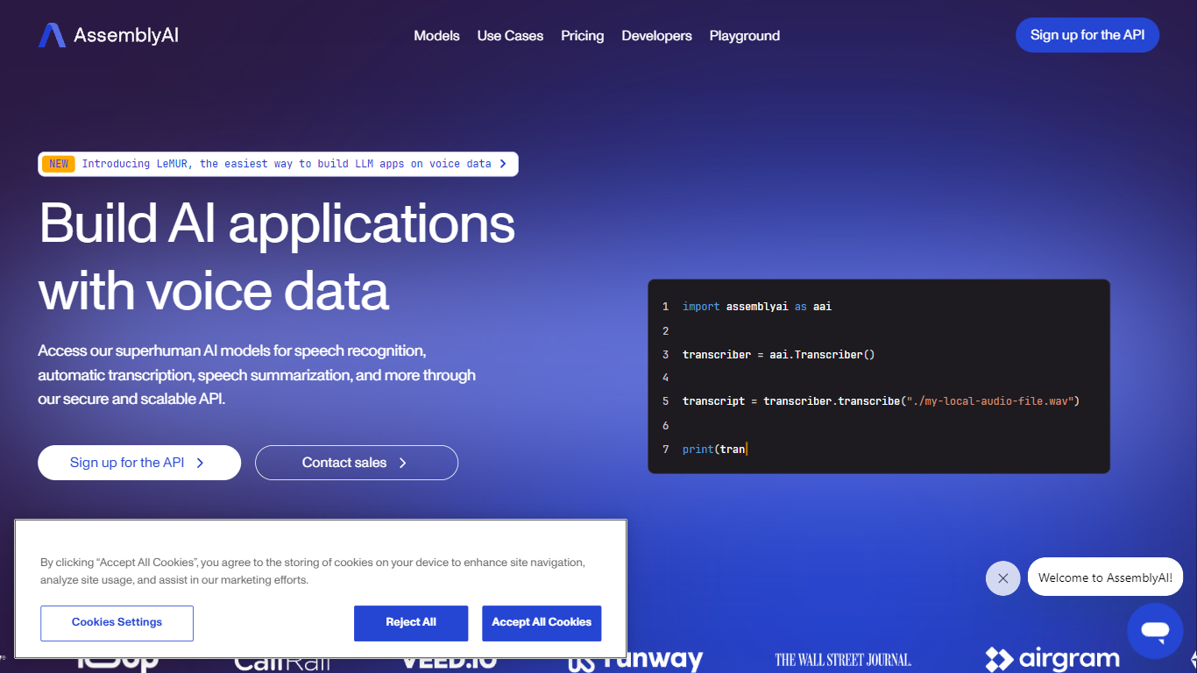Image resolution: width=1197 pixels, height=673 pixels.
Task: Click the Wall Street Journal logo
Action: (843, 661)
